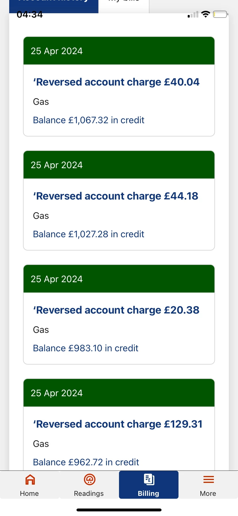238x516 pixels.
Task: Tap the cellular signal strength icon
Action: 193,15
